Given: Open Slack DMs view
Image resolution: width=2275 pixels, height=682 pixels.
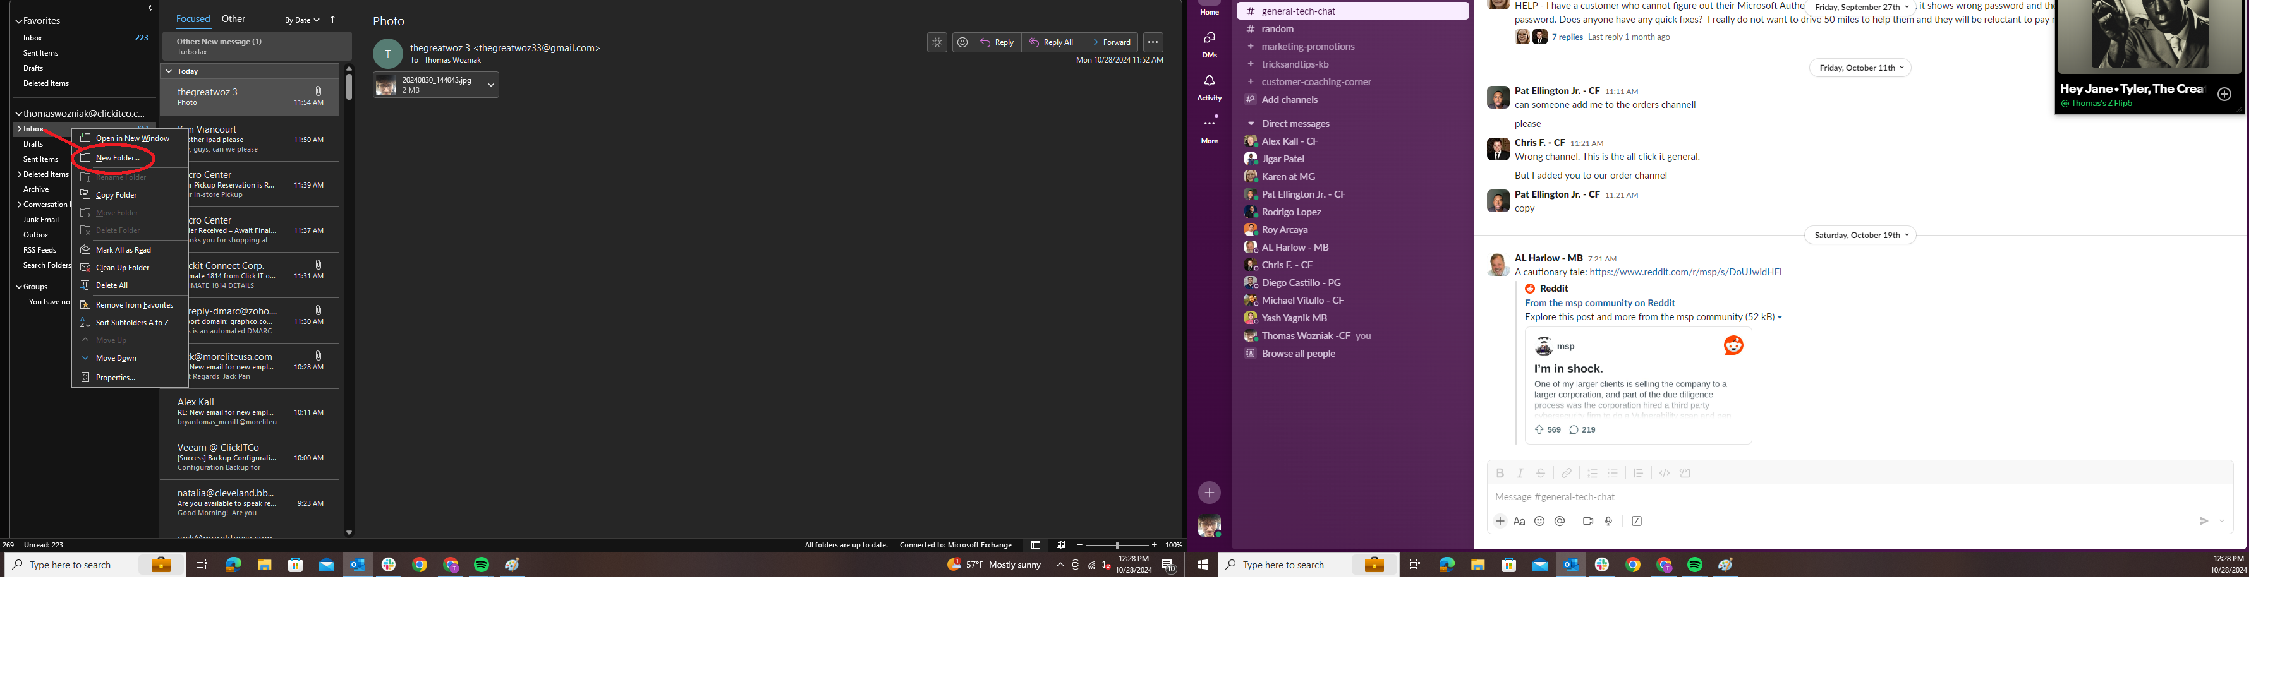Looking at the screenshot, I should (1209, 44).
